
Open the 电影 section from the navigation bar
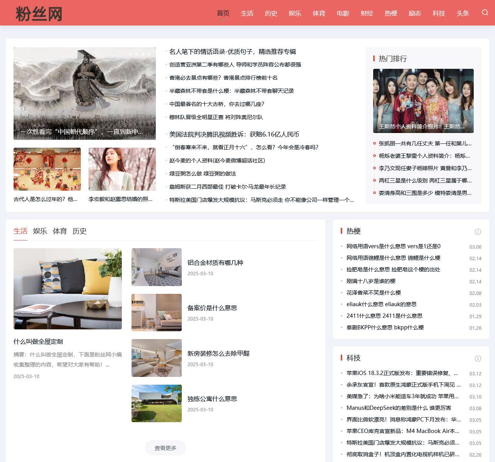[x=343, y=13]
